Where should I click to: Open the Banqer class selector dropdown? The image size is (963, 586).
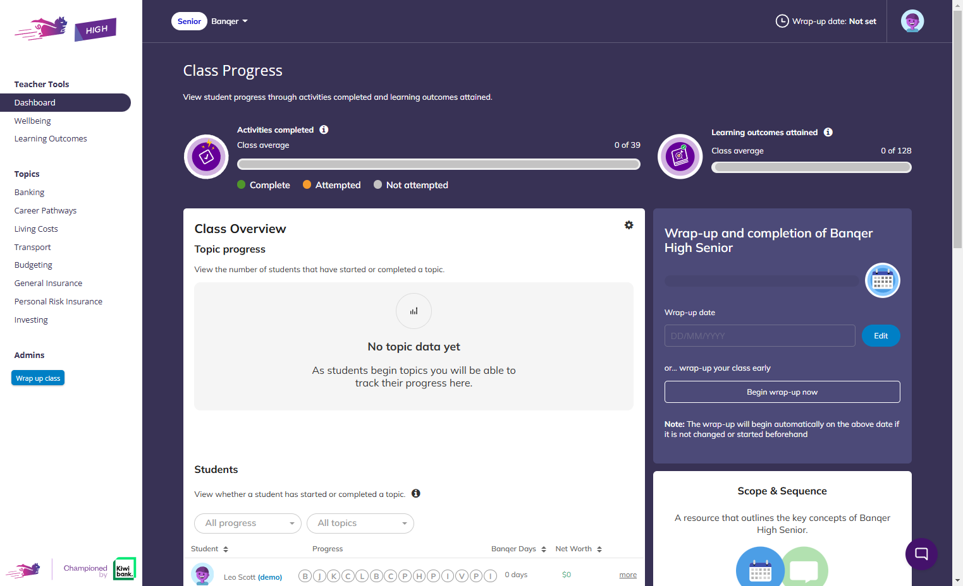point(230,21)
